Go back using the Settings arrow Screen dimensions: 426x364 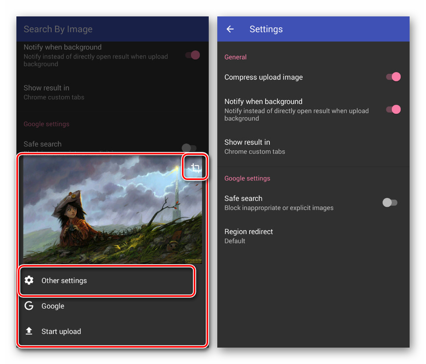pos(230,29)
